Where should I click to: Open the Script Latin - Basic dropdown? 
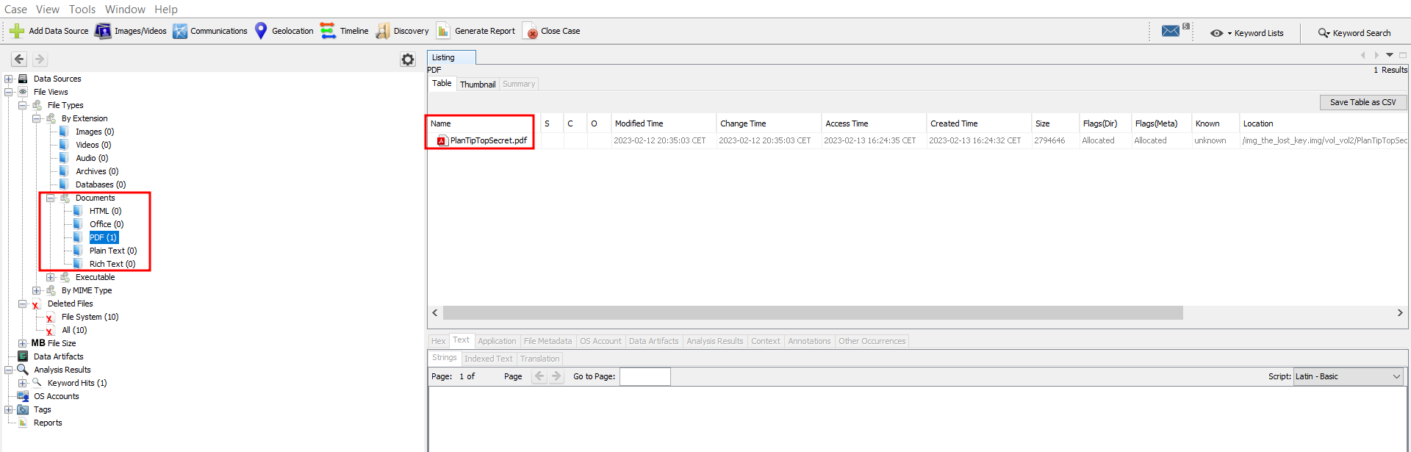(x=1349, y=376)
